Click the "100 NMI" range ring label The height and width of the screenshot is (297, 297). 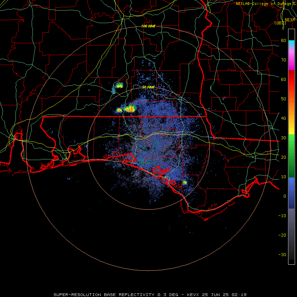[x=148, y=26]
